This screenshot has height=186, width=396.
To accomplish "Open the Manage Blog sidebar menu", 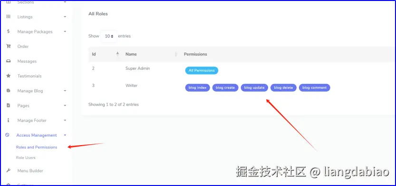I will point(30,91).
